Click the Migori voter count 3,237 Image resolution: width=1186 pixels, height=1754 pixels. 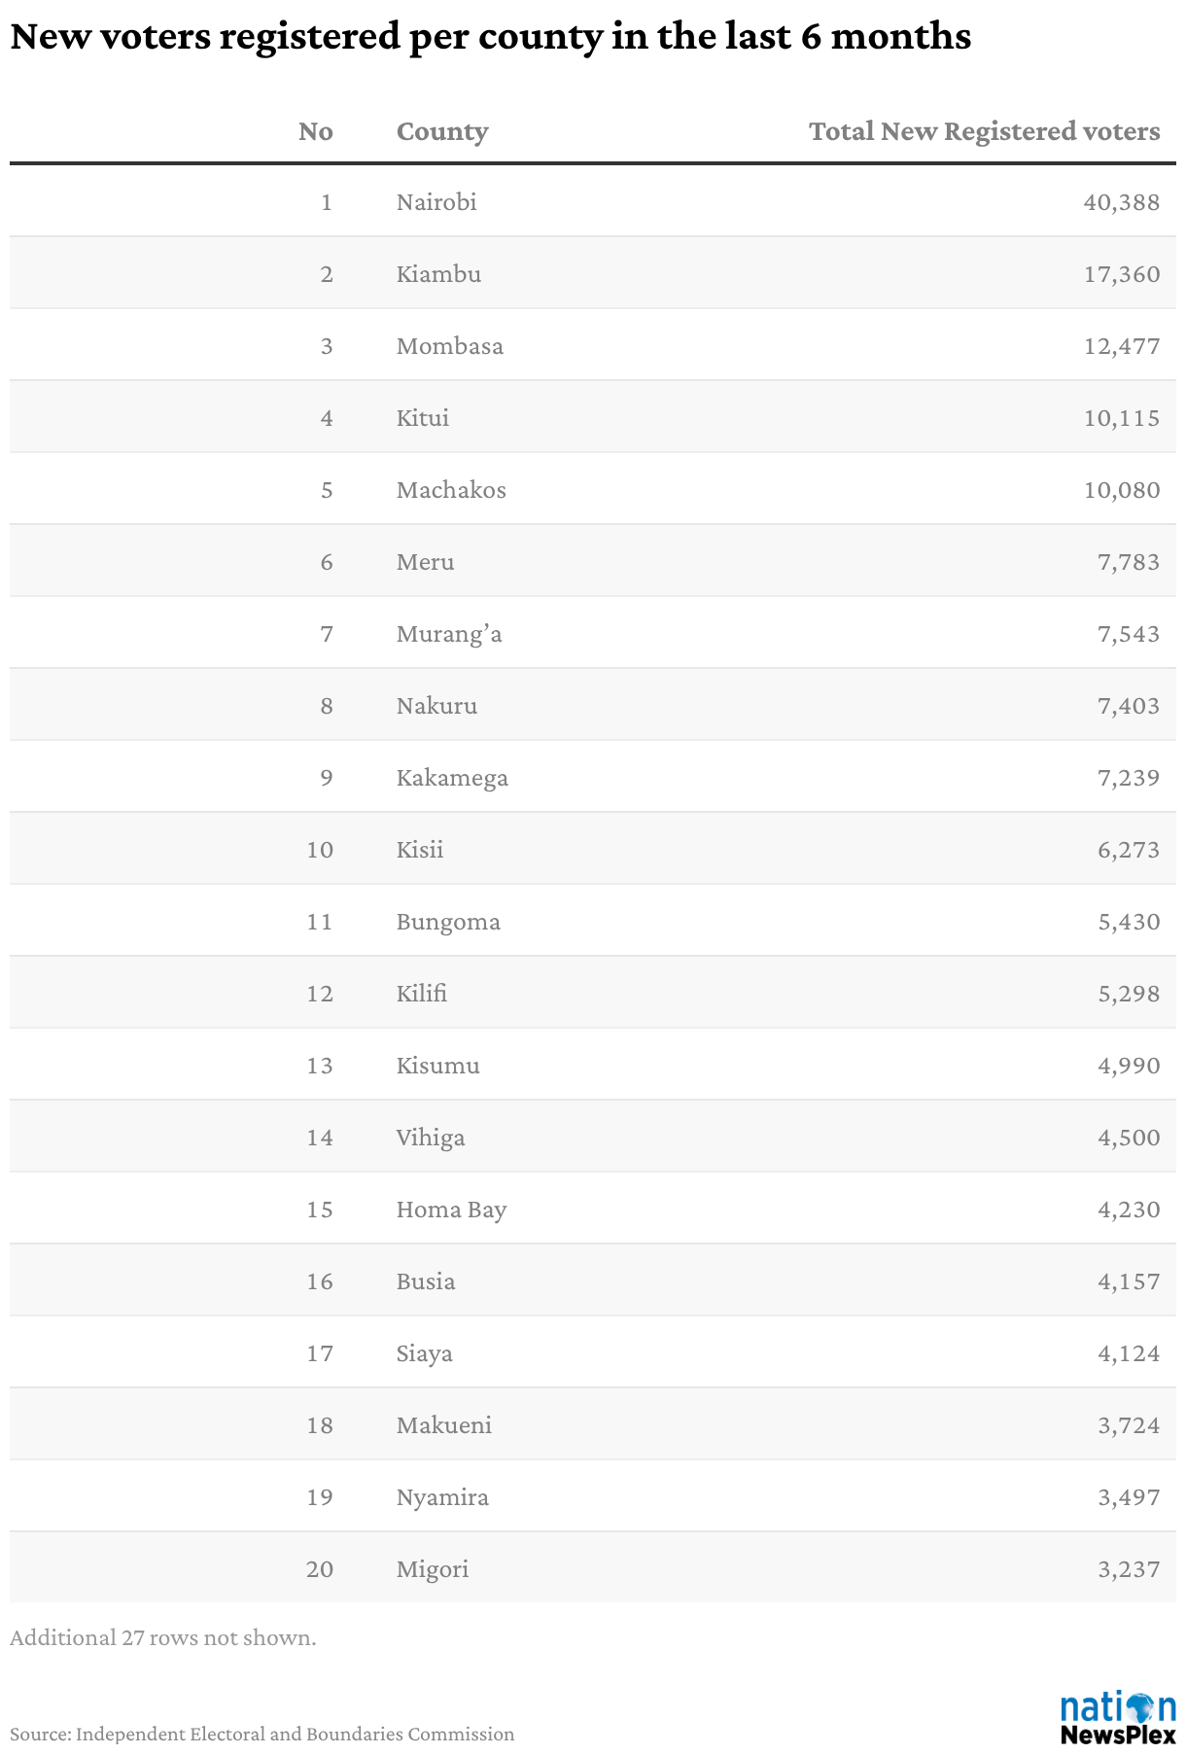[x=1129, y=1569]
